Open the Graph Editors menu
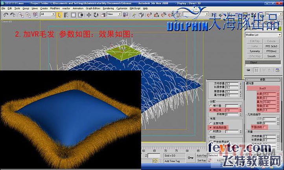Image resolution: width=284 pixels, height=170 pixels. click(93, 9)
